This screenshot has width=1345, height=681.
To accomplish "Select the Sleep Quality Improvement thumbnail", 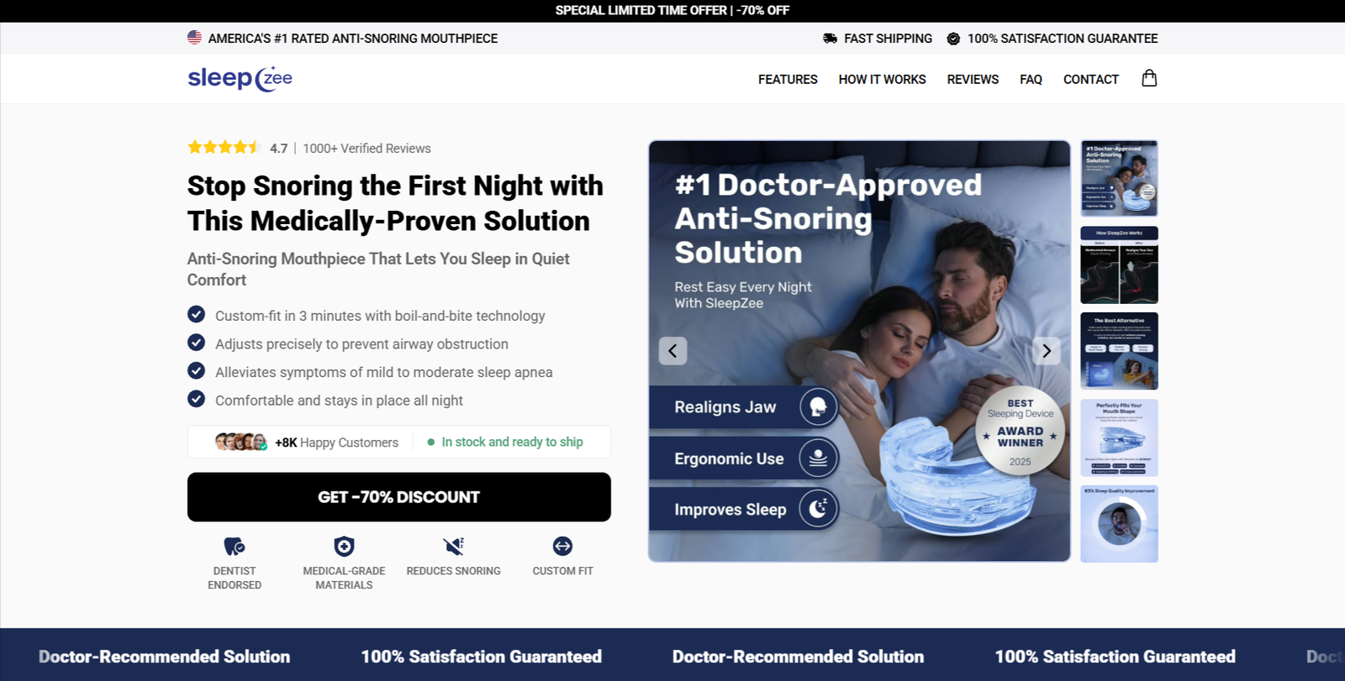I will [x=1119, y=524].
